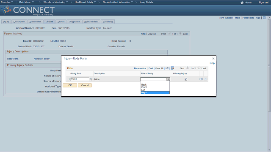Image resolution: width=271 pixels, height=152 pixels.
Task: Show next person in Person Involved
Action: click(180, 34)
